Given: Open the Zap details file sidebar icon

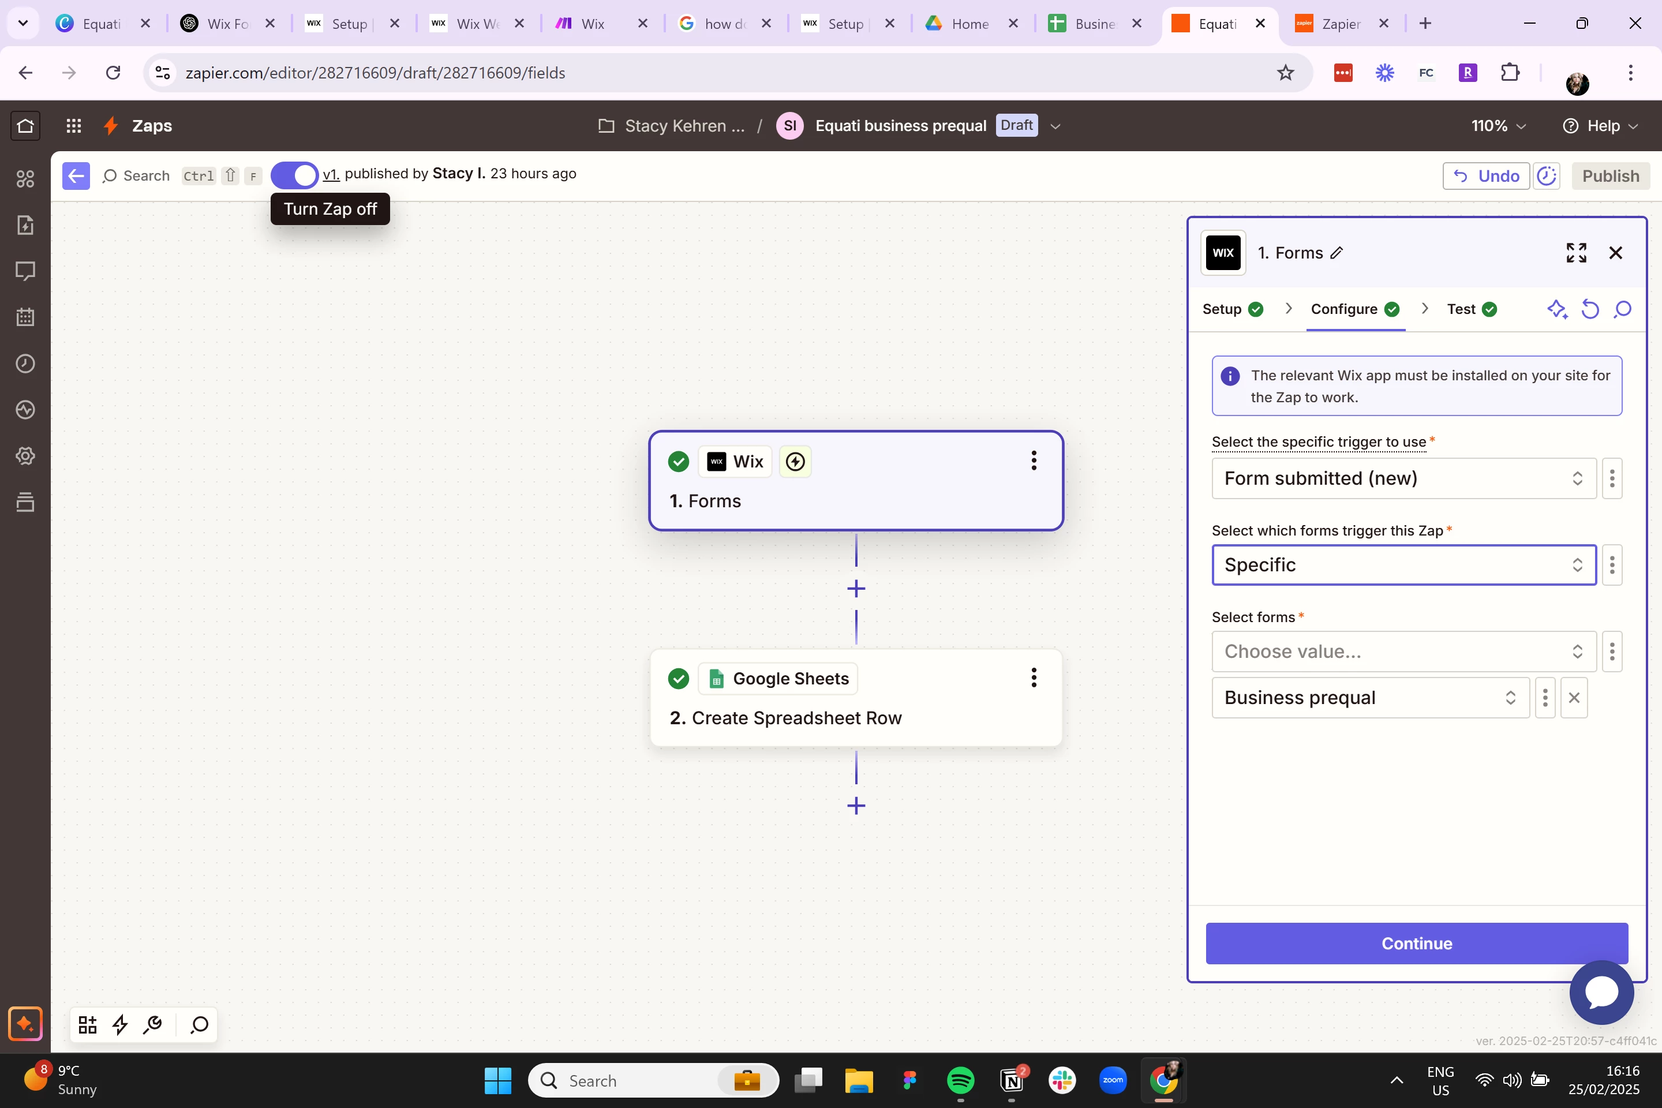Looking at the screenshot, I should tap(25, 226).
